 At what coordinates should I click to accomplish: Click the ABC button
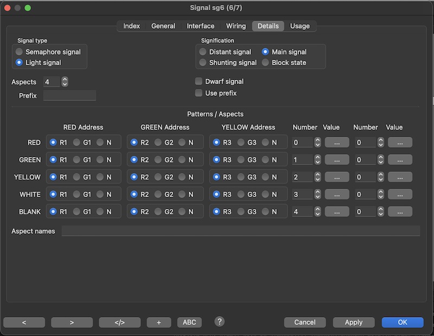[x=189, y=322]
